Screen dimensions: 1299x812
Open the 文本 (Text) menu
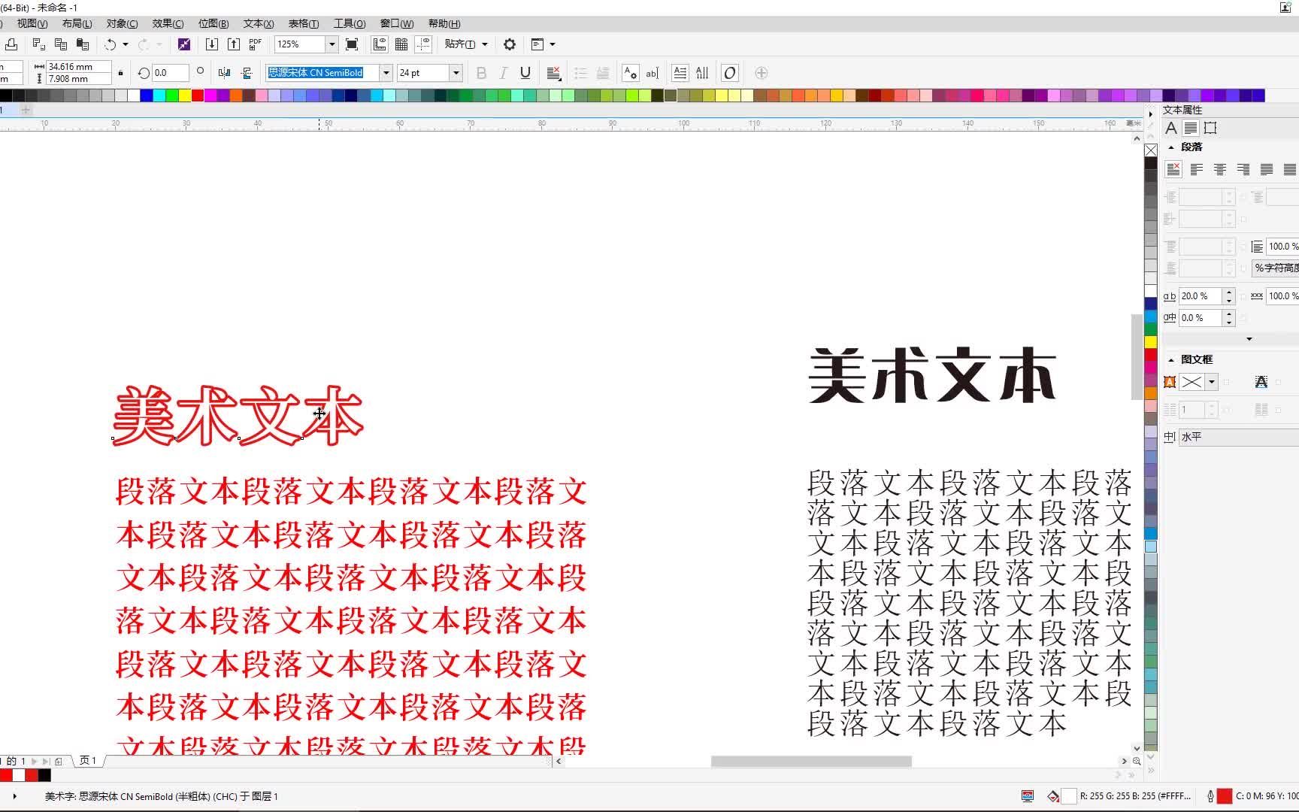pyautogui.click(x=259, y=24)
